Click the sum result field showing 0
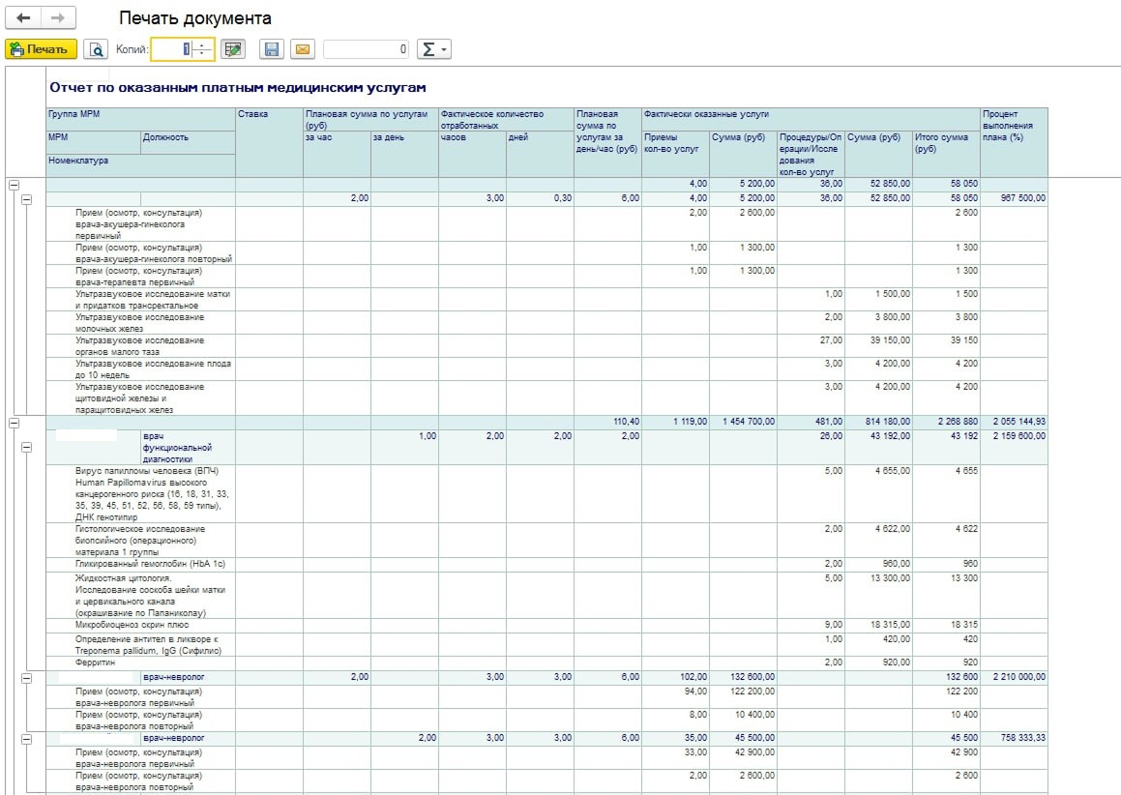1121x795 pixels. (367, 49)
